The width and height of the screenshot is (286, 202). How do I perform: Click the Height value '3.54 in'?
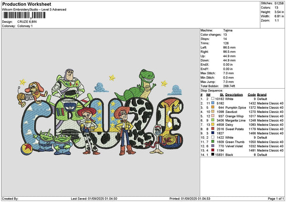279,12
